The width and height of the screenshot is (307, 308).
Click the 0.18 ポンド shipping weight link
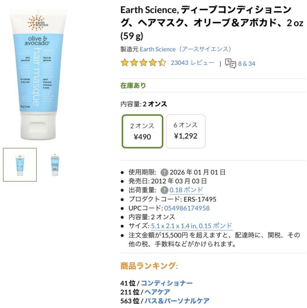186,190
